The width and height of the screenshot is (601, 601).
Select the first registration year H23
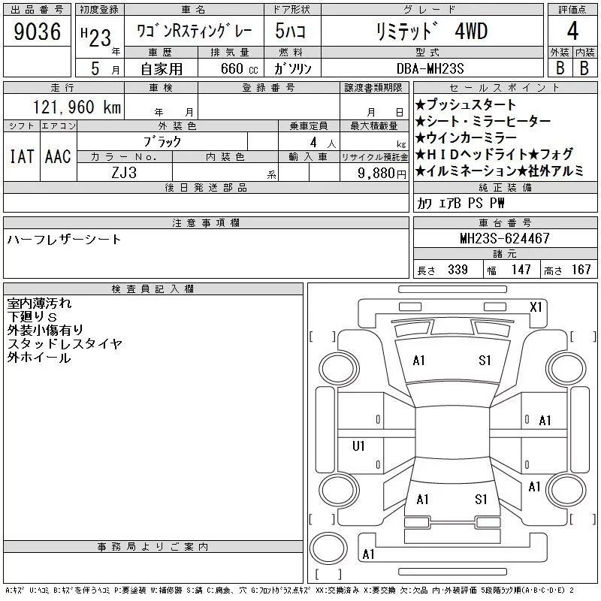coord(96,38)
